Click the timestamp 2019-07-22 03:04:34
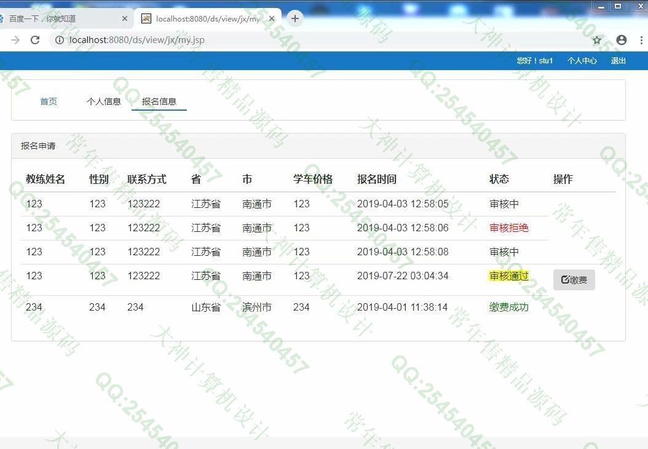This screenshot has height=449, width=648. [403, 276]
